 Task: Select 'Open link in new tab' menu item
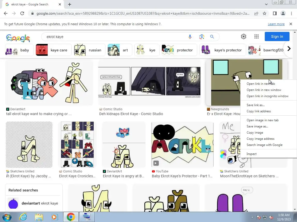268,84
